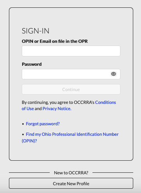Click the Continue button
This screenshot has height=193, width=141.
pyautogui.click(x=71, y=89)
